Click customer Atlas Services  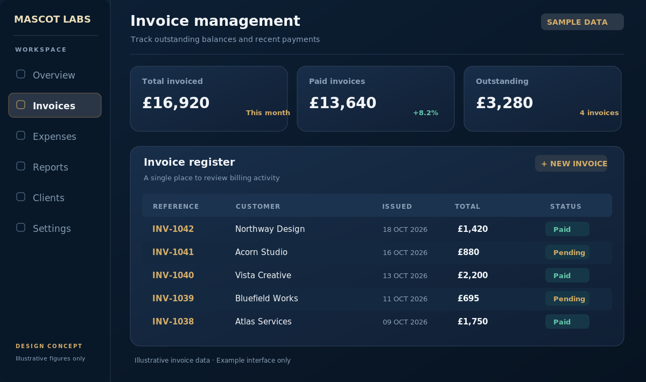click(263, 322)
